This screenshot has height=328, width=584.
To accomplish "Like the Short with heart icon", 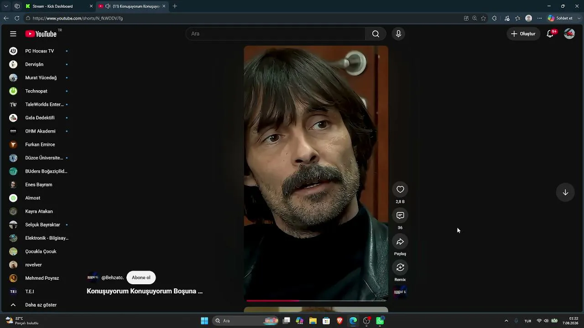I will [400, 190].
